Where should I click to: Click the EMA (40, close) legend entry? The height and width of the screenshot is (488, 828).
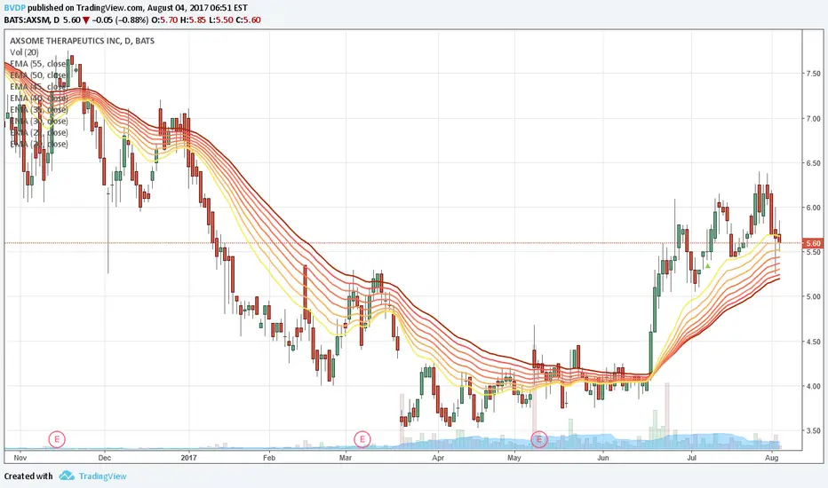coord(38,98)
